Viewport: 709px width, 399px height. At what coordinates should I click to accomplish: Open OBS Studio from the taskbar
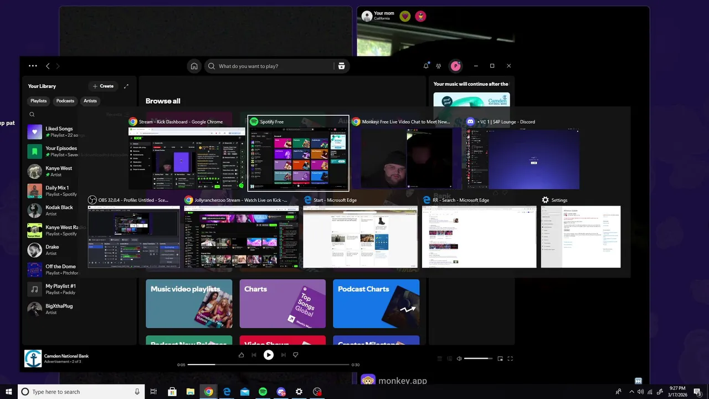(317, 392)
